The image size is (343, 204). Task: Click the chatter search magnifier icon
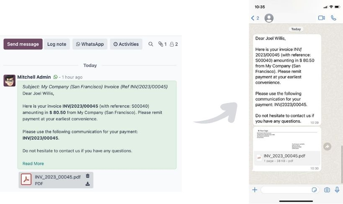coord(150,44)
